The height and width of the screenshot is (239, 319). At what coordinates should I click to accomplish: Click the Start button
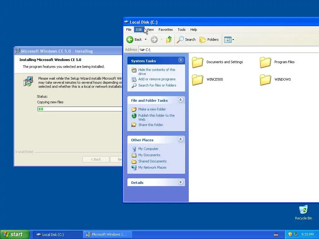(x=15, y=234)
